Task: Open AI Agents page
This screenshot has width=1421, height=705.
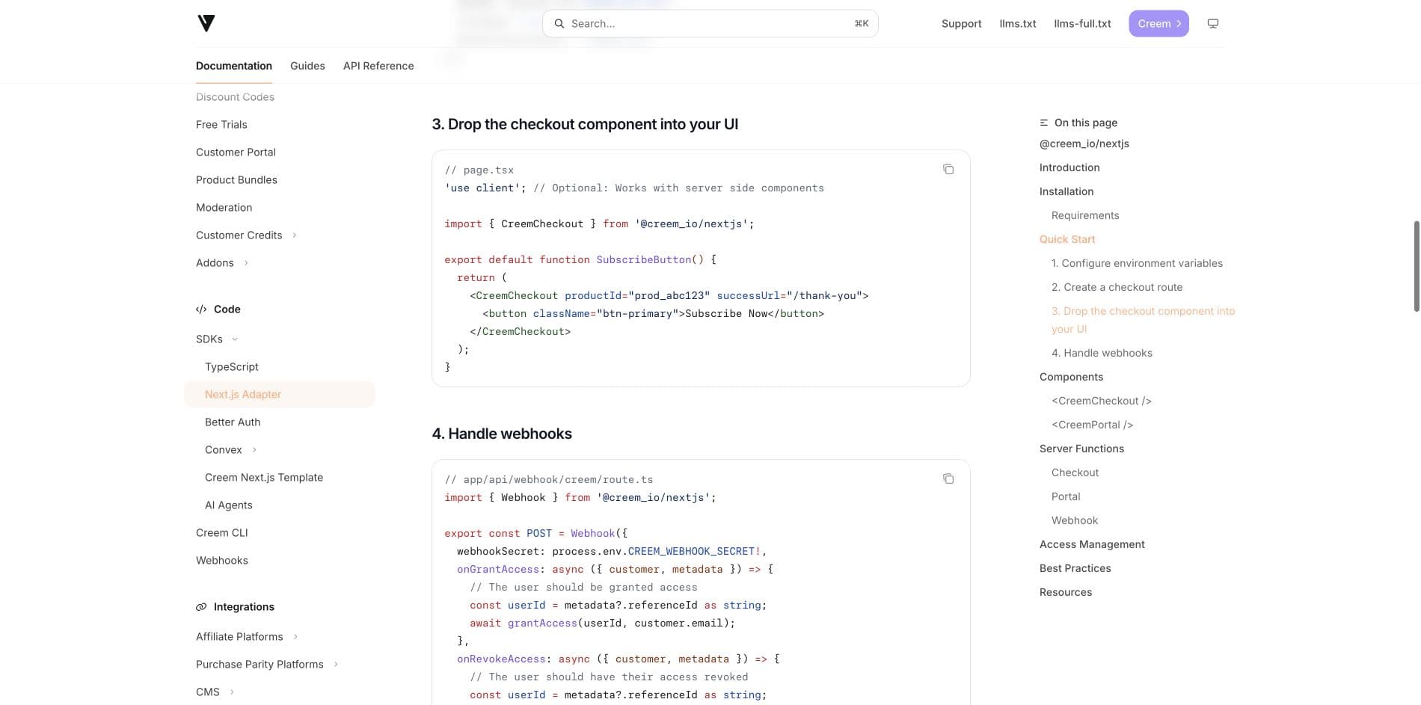Action: pyautogui.click(x=229, y=505)
